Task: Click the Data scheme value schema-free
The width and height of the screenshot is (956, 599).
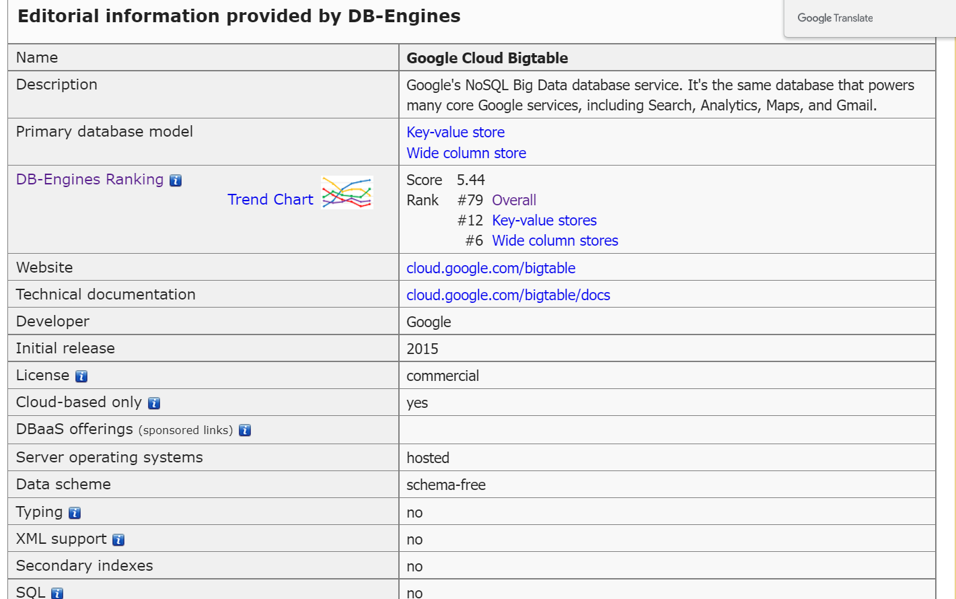Action: pos(446,485)
